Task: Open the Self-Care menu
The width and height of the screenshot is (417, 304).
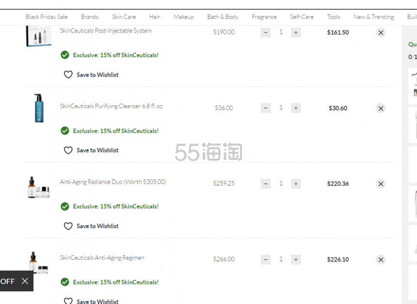Action: coord(302,17)
